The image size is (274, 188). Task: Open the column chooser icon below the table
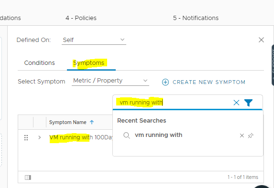pyautogui.click(x=28, y=178)
